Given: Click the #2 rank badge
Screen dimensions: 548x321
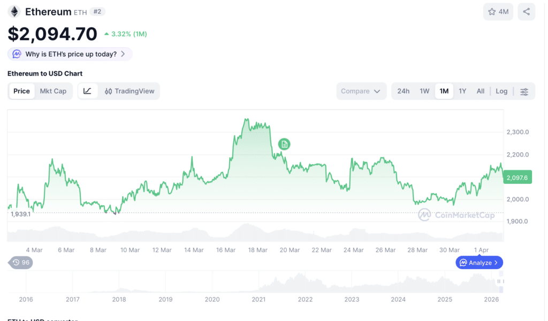Looking at the screenshot, I should tap(97, 12).
